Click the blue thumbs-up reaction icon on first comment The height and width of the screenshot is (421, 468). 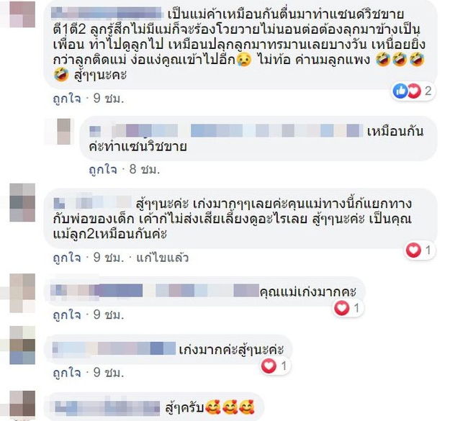click(400, 91)
